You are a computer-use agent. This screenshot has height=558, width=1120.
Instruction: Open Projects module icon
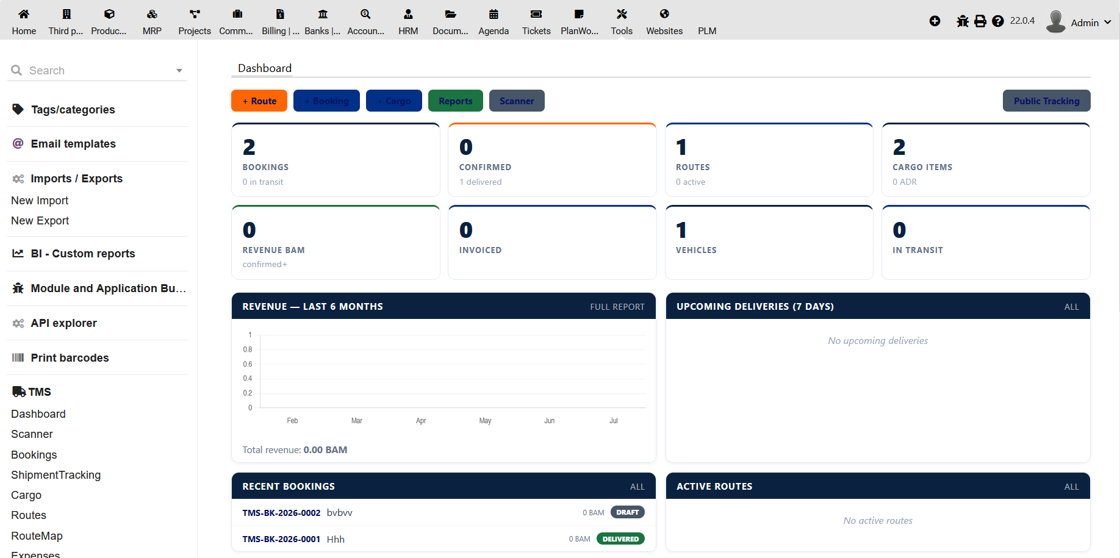point(195,14)
